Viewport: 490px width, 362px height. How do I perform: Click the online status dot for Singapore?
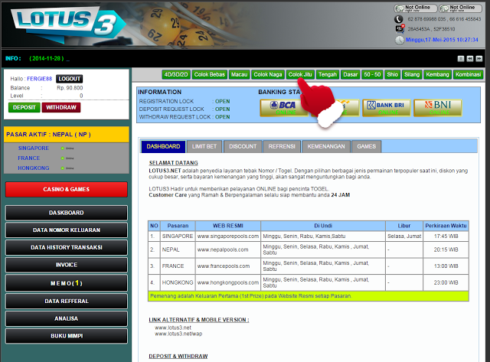(63, 148)
